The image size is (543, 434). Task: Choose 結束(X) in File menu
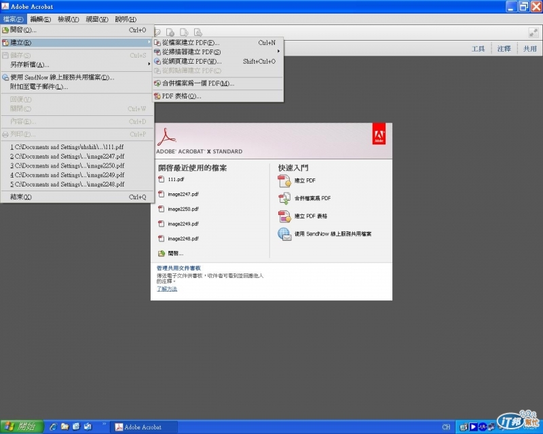(77, 197)
